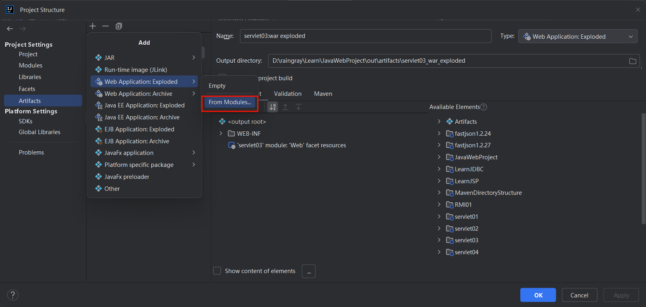Expand the MavenDirectoryStructure module
This screenshot has height=307, width=646.
439,192
